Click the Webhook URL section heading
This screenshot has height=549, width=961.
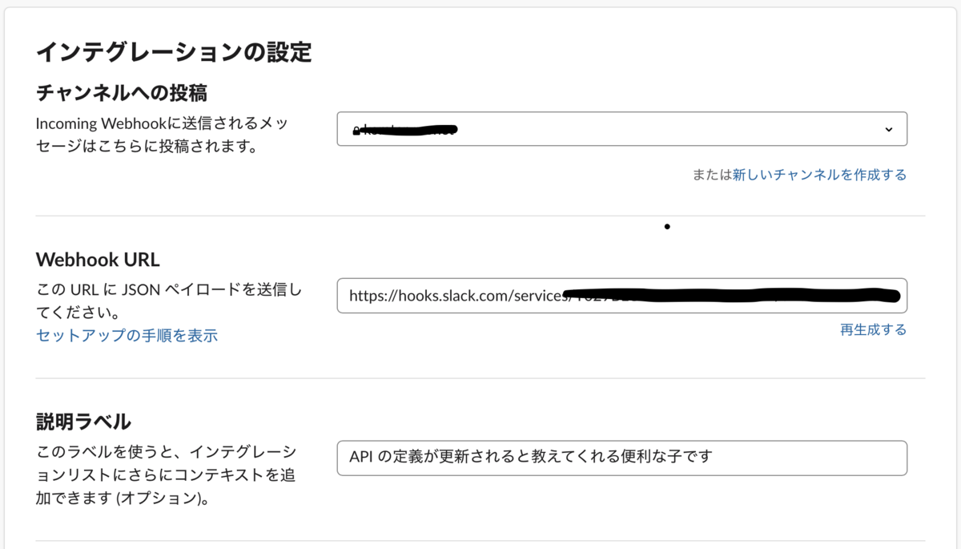pos(97,257)
